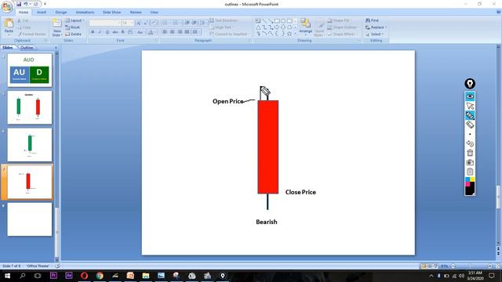The width and height of the screenshot is (502, 282).
Task: Switch to the Animations tab
Action: [85, 13]
